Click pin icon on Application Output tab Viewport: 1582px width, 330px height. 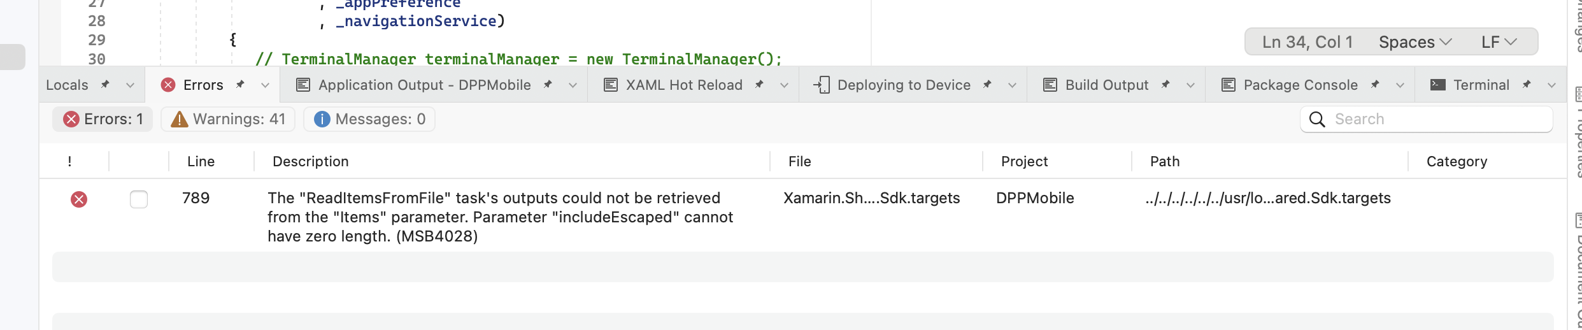[548, 85]
